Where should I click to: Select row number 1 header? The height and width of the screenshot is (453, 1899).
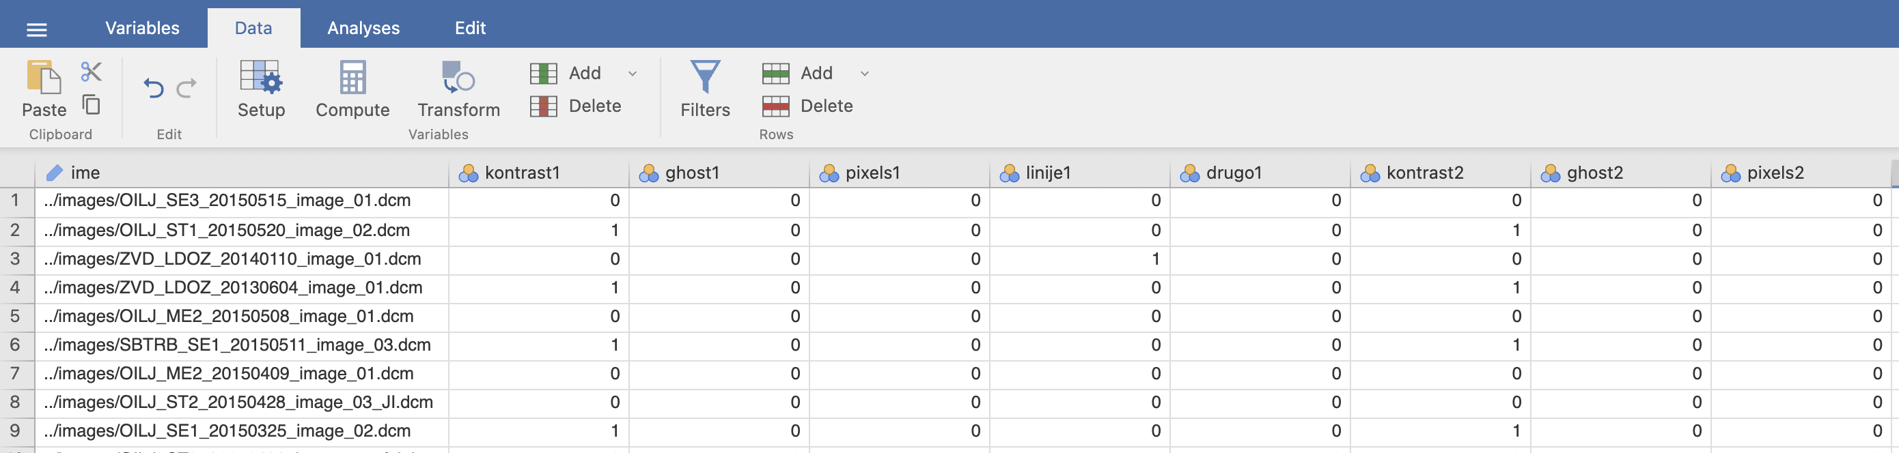(x=17, y=201)
